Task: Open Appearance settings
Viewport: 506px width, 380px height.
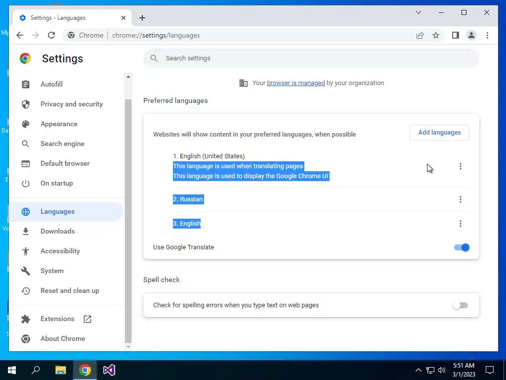Action: [59, 124]
